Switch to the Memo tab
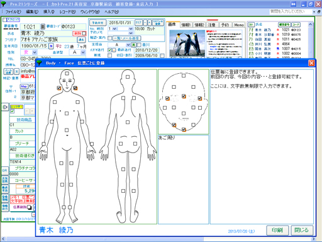Viewport: 322px width, 242px height. point(239,25)
